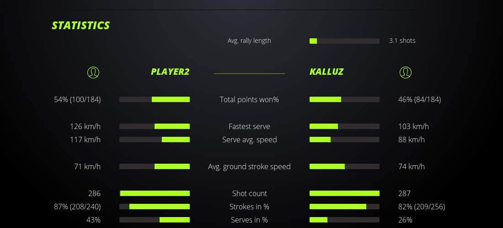
Task: Click the Avg. ground stroke speed label
Action: click(x=249, y=166)
